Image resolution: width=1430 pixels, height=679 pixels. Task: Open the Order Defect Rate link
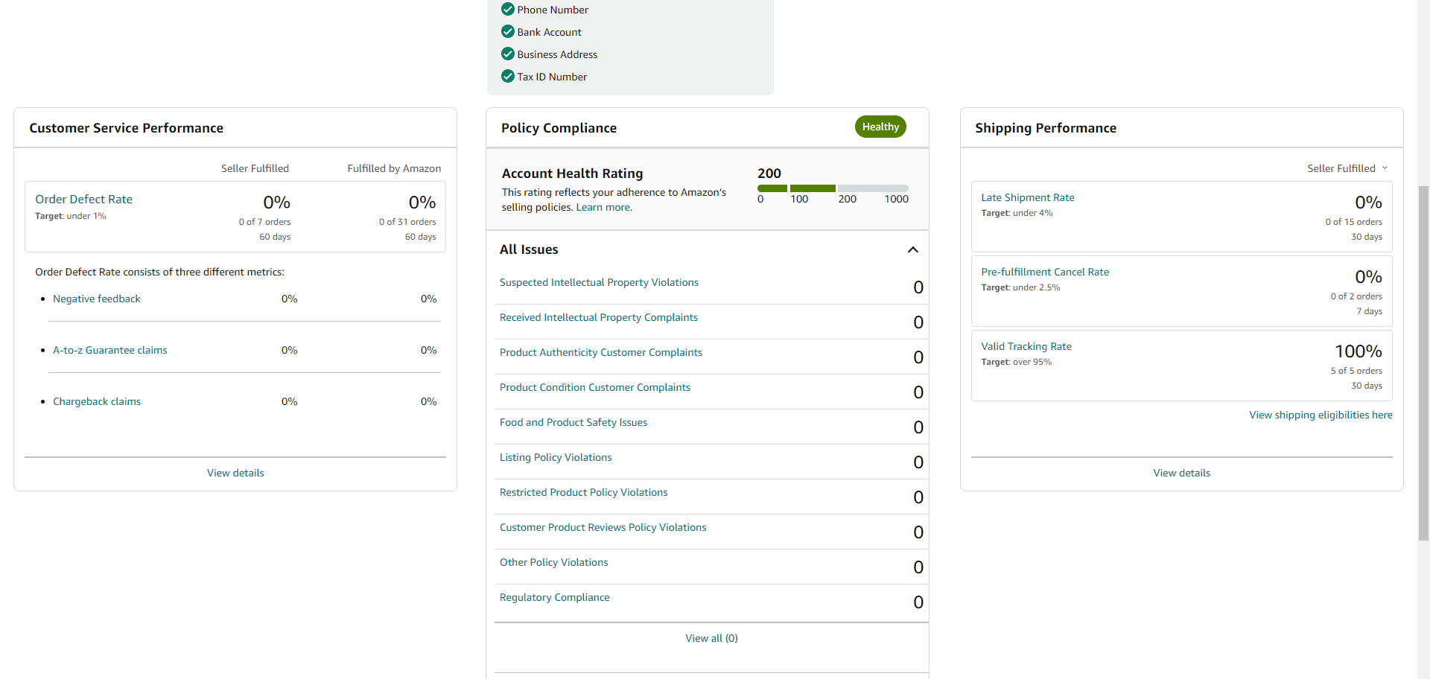[83, 199]
